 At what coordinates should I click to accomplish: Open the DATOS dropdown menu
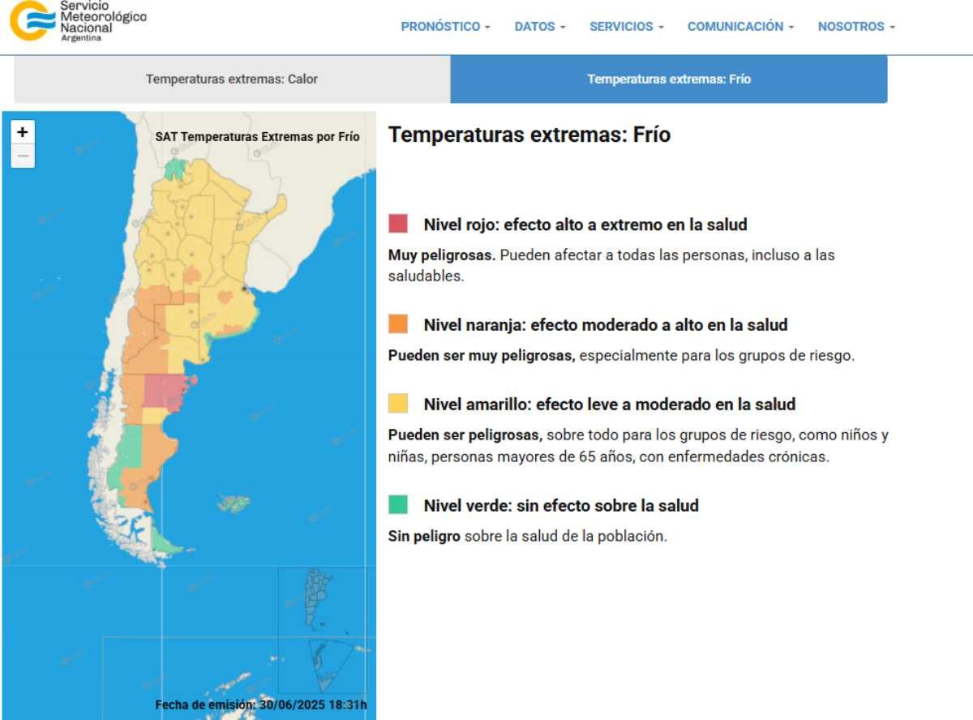[x=540, y=27]
